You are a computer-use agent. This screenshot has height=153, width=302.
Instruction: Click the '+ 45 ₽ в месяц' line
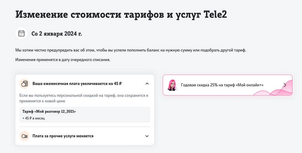[34, 118]
